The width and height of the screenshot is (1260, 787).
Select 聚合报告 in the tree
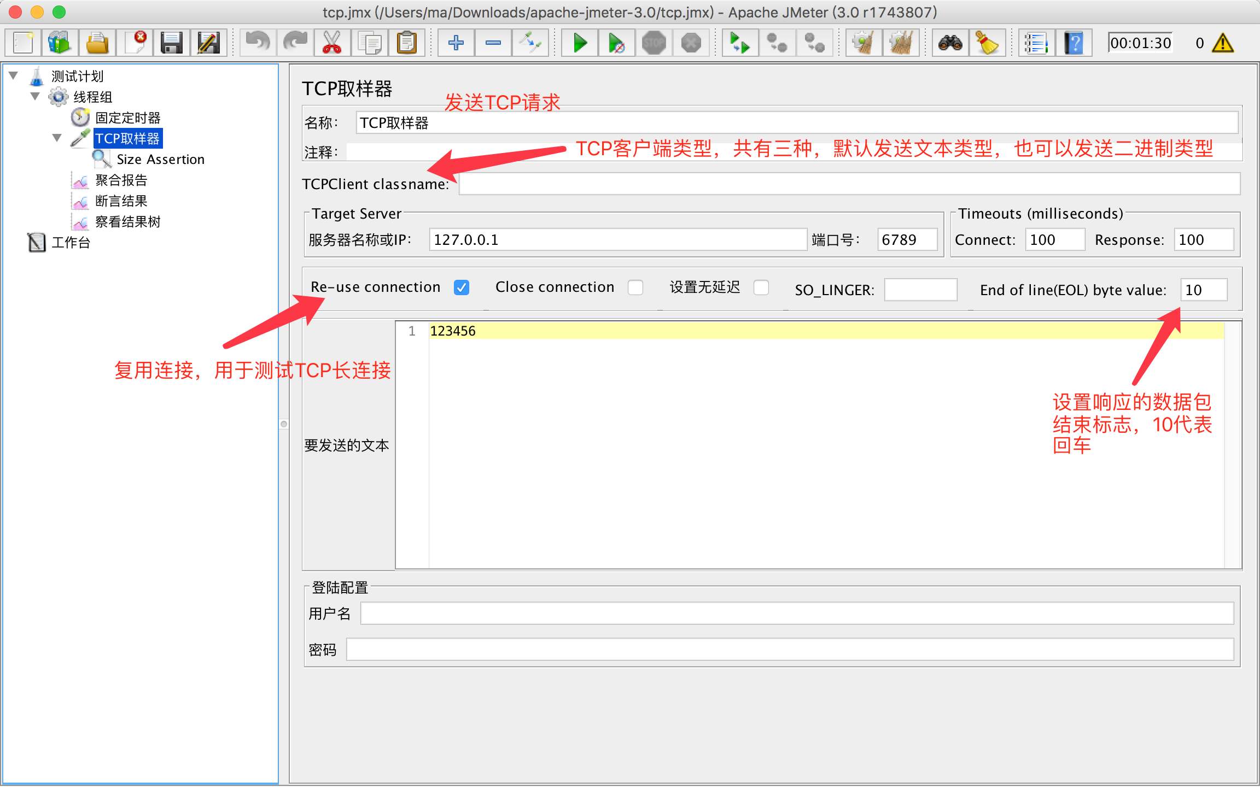(x=121, y=180)
